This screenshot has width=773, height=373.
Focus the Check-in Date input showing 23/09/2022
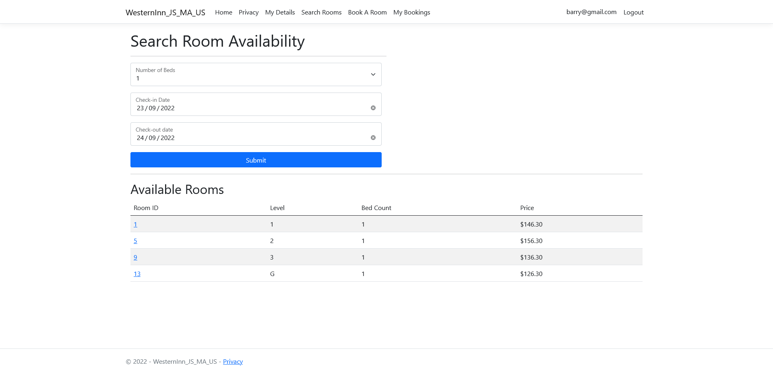[256, 104]
